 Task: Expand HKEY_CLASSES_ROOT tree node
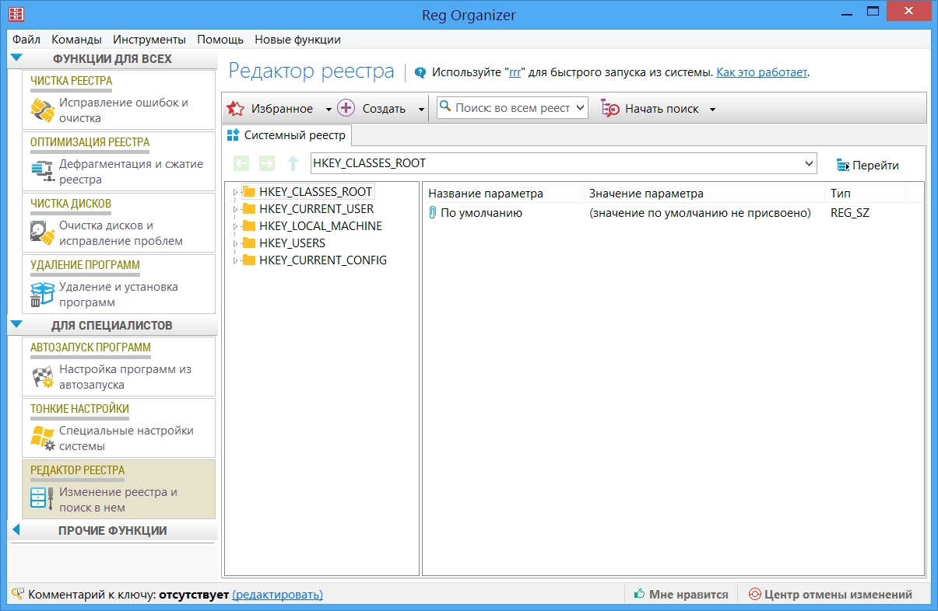tap(236, 192)
